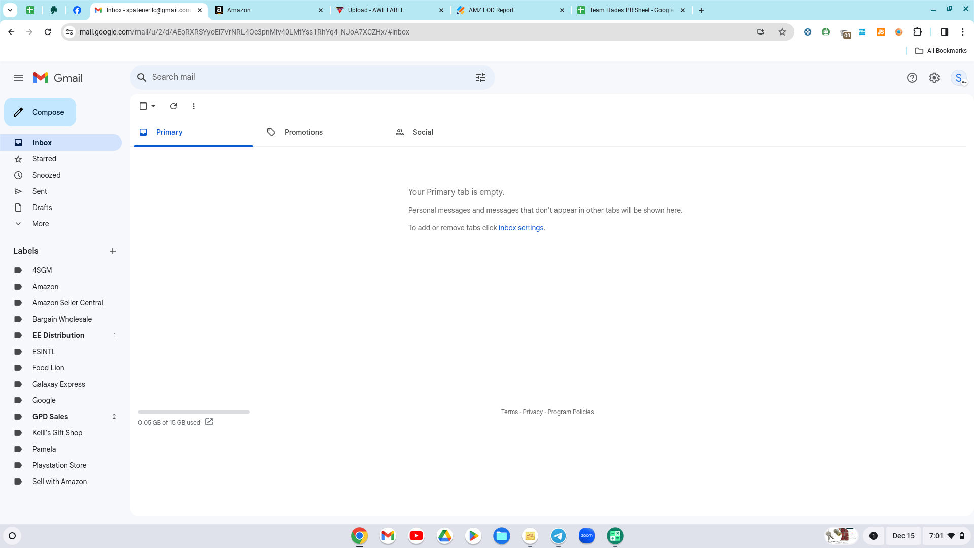
Task: Open the Chrome extensions puzzle icon
Action: coord(917,32)
